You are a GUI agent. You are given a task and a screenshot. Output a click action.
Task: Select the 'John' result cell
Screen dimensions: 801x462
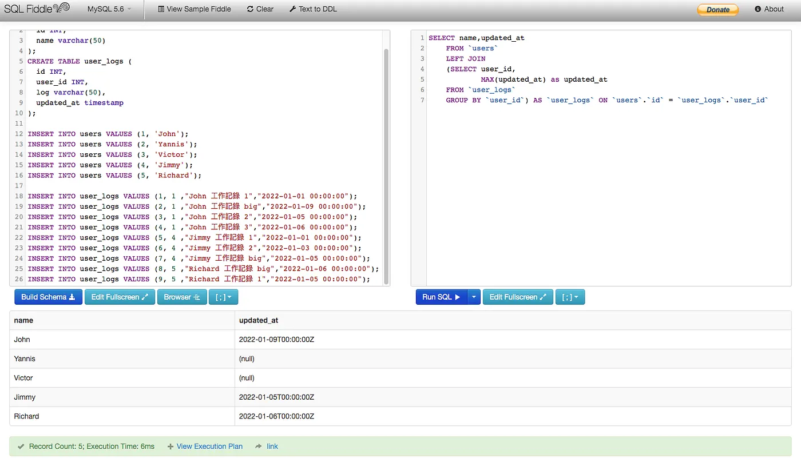point(122,340)
